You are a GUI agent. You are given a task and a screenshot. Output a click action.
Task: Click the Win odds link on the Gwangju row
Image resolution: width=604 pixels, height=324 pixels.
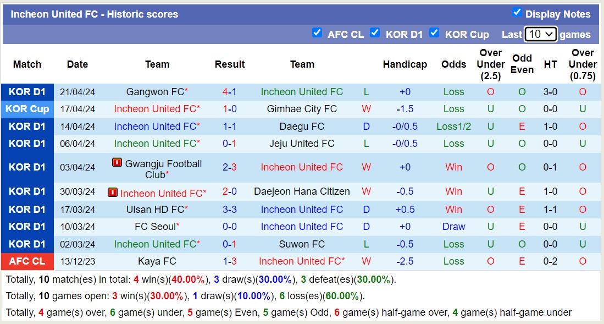tap(453, 166)
